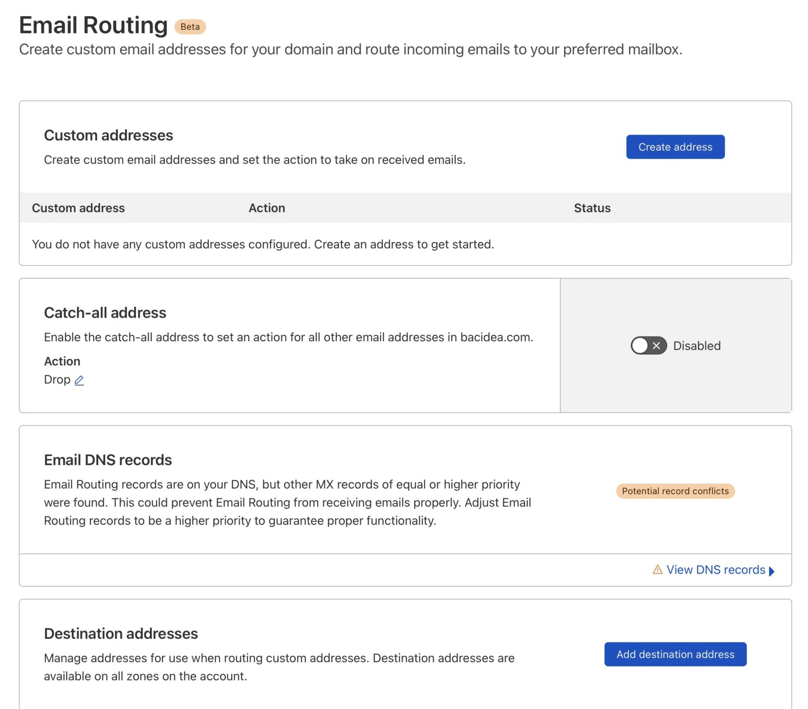Click the Status column header
Viewport: 808px width, 709px height.
[592, 208]
